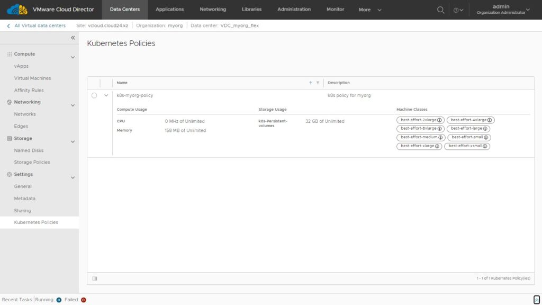Collapse the Settings sidebar section

[x=73, y=178]
